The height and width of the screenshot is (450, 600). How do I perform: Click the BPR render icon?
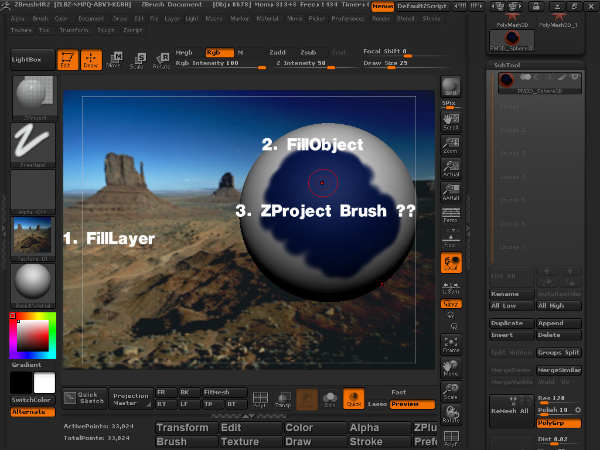pyautogui.click(x=451, y=87)
